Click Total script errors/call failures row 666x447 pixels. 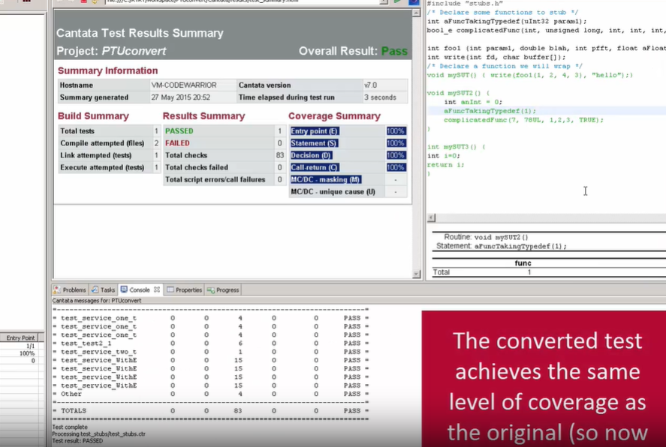[x=225, y=179]
